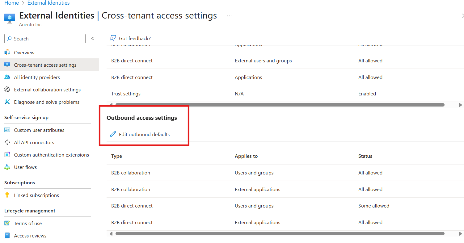Click the All API connectors icon

tap(7, 142)
